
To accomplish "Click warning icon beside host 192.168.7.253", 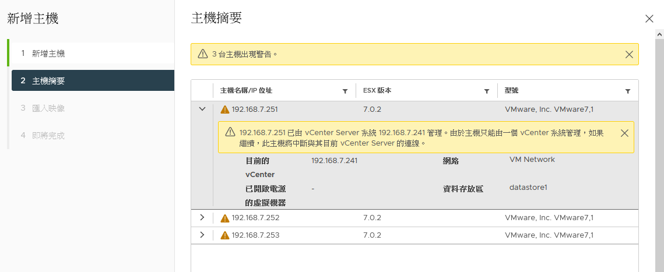I will click(225, 235).
